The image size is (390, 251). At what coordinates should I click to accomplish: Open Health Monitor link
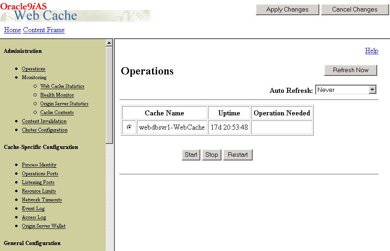(57, 95)
